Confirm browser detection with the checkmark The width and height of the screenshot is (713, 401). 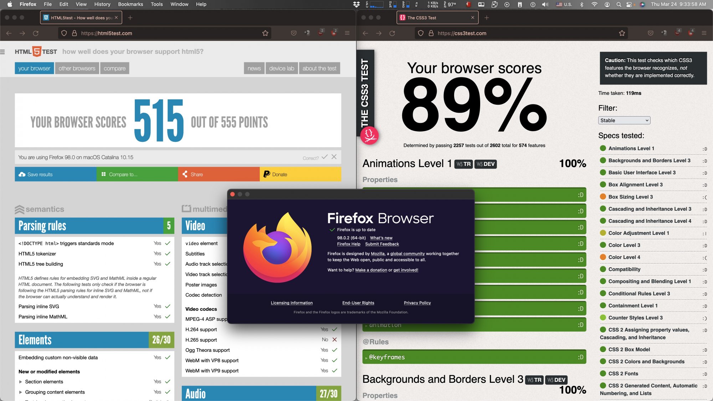point(324,157)
